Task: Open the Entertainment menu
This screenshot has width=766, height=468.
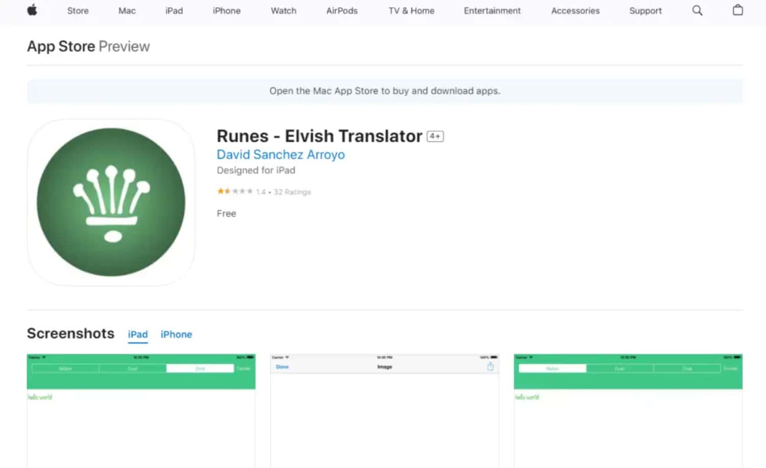Action: pyautogui.click(x=492, y=11)
